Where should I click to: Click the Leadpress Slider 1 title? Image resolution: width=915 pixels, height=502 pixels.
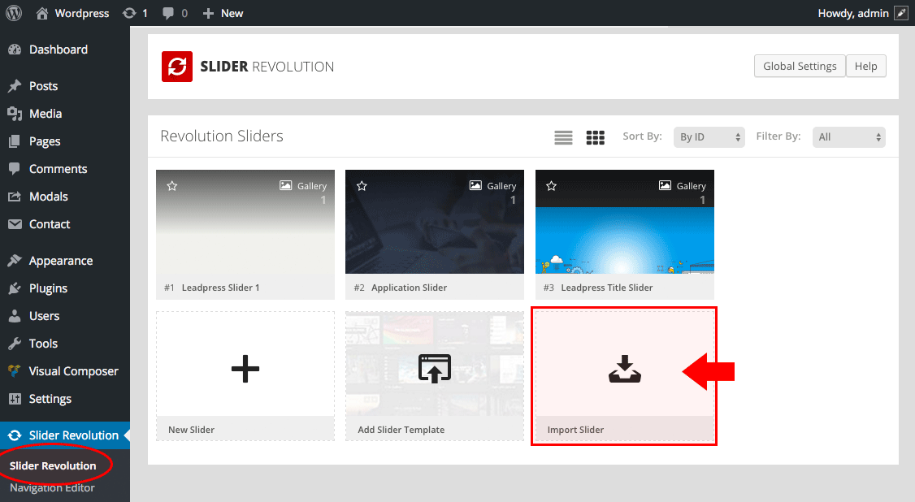click(x=220, y=288)
